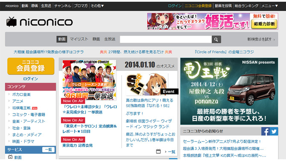Screen dimensions: 286x161
Task: Open 動画を投稿 link
Action: [x=223, y=6]
